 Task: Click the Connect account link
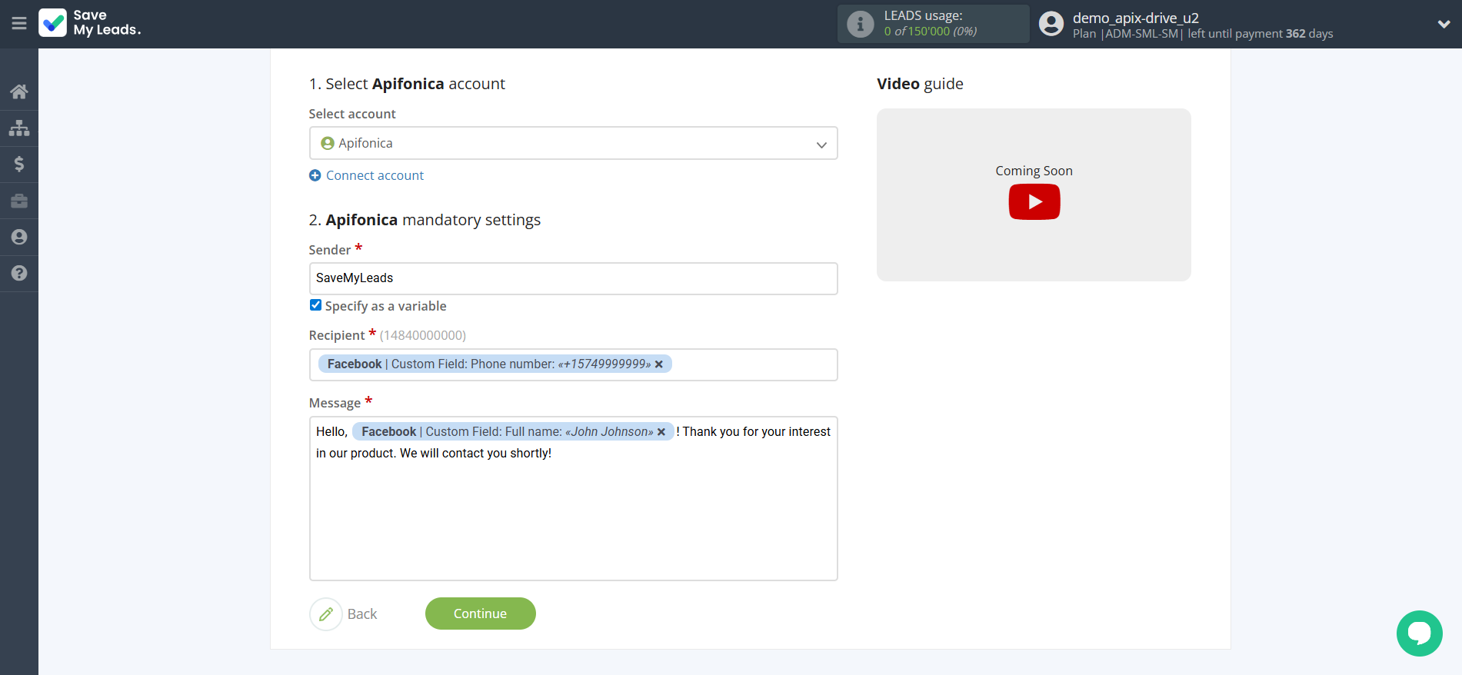pyautogui.click(x=375, y=175)
